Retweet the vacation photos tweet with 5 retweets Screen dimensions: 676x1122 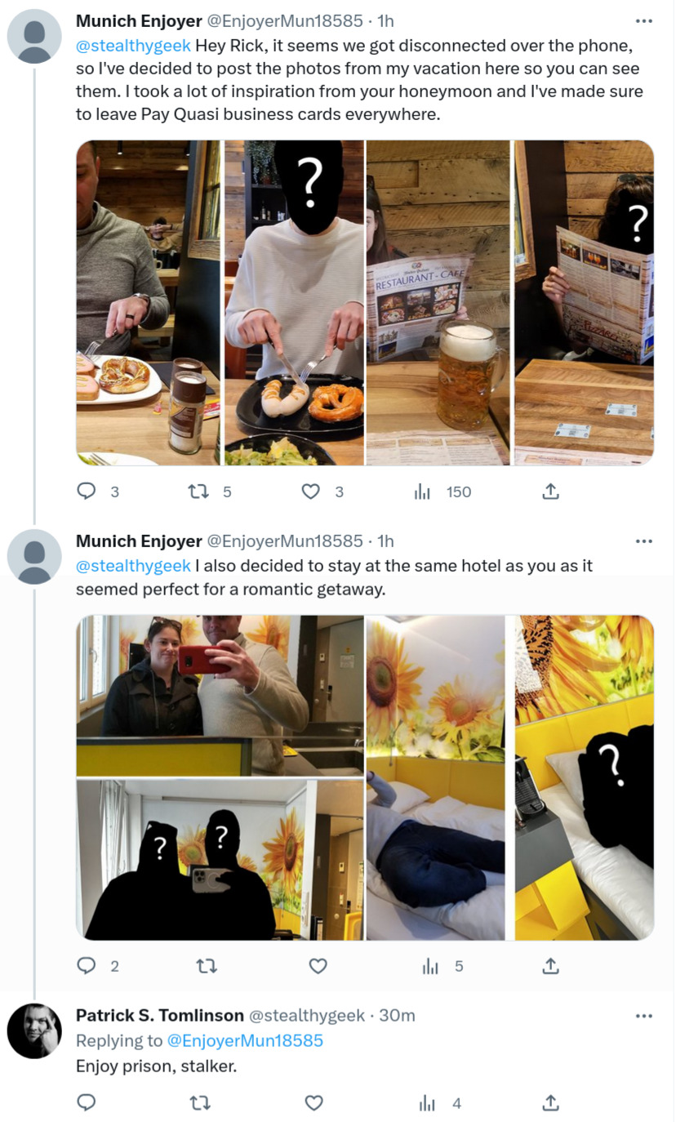(198, 491)
